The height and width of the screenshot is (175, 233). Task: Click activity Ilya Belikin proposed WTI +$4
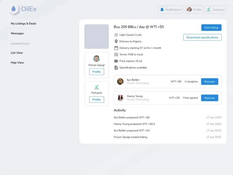[x=131, y=131]
